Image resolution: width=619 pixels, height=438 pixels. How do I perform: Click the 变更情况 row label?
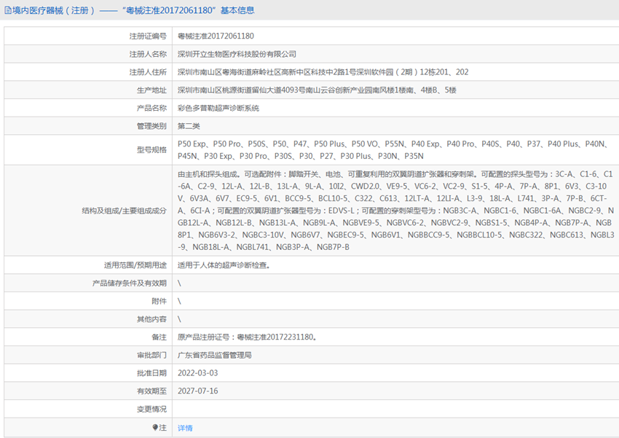point(151,410)
